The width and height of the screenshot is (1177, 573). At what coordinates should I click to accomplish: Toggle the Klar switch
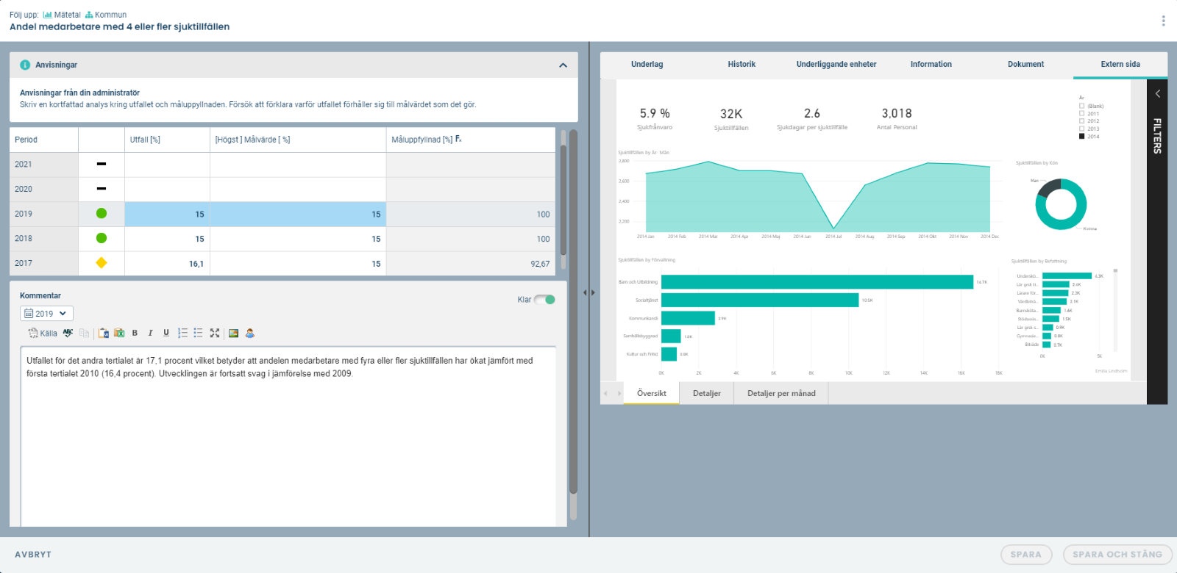(544, 300)
